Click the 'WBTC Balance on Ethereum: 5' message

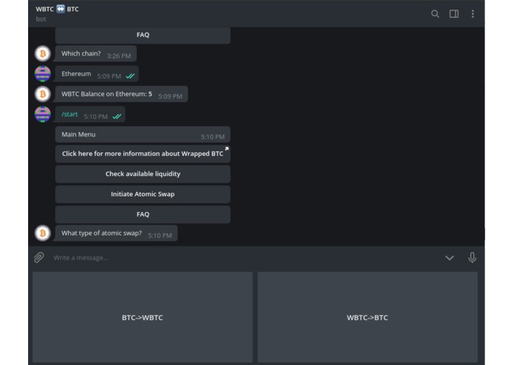coord(121,95)
